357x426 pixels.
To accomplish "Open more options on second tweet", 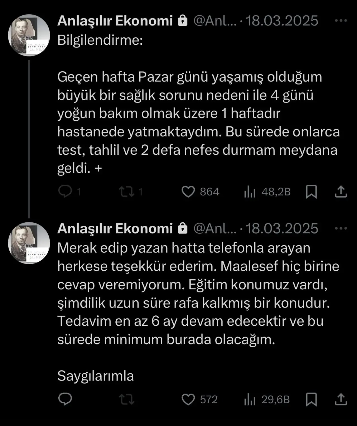I will tap(341, 229).
